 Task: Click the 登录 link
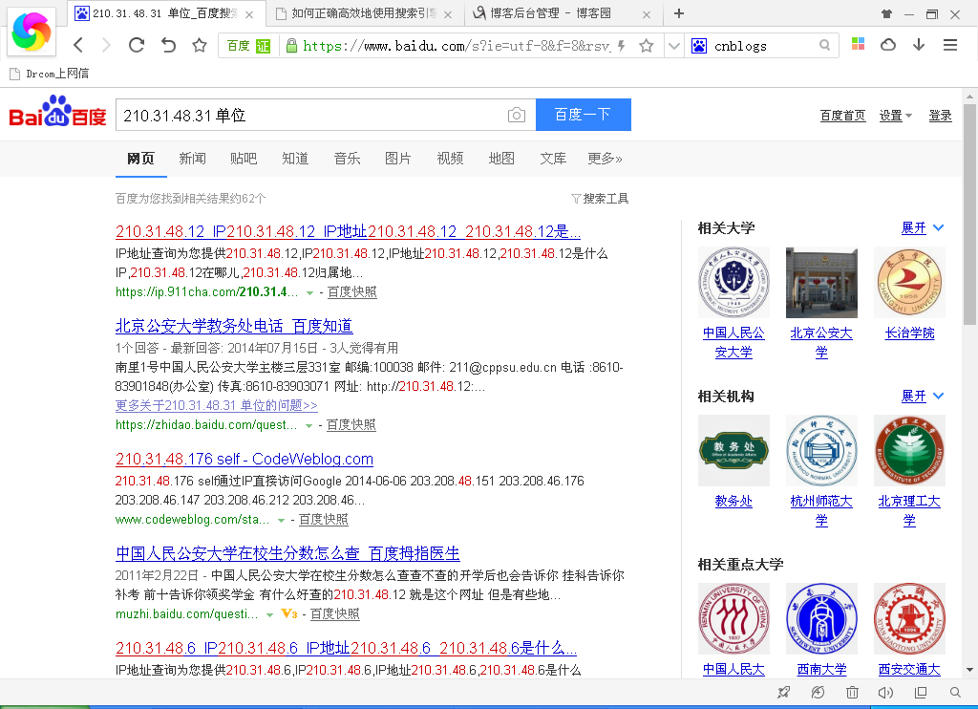point(940,116)
